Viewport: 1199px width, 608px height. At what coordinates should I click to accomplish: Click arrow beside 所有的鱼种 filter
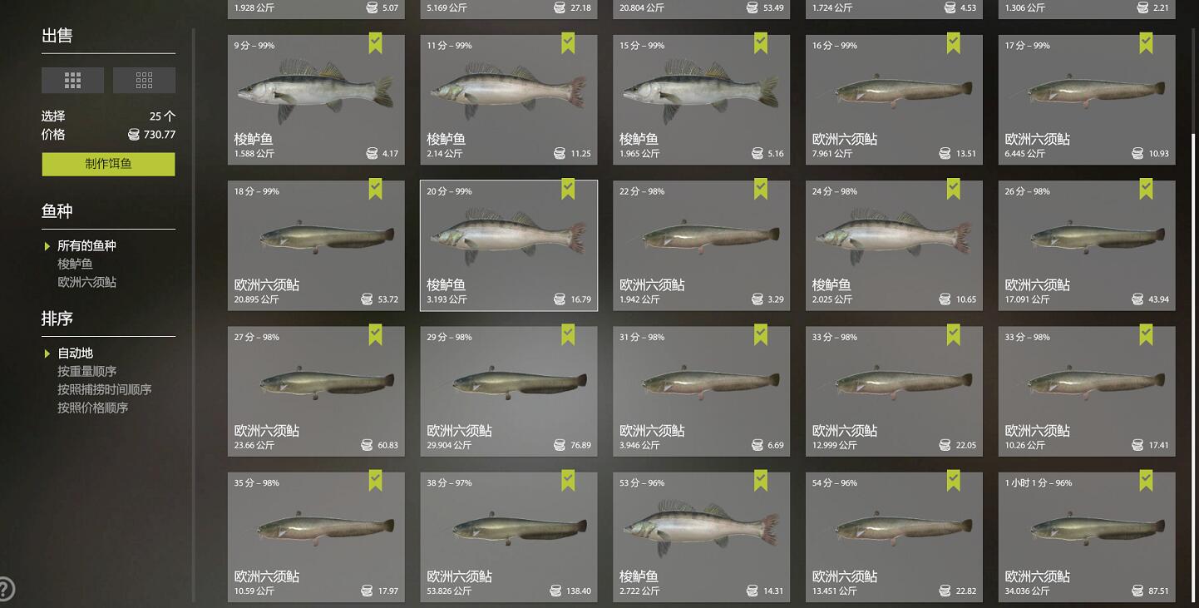click(x=47, y=246)
